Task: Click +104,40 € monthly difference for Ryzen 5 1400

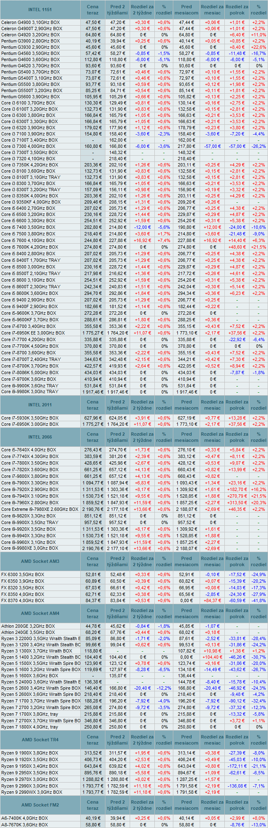Action: [x=212, y=657]
